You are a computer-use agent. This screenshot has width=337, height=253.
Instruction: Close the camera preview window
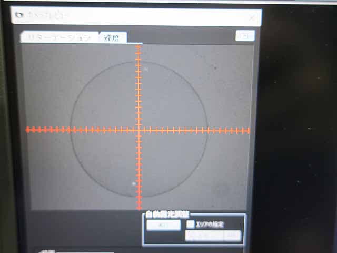click(251, 17)
